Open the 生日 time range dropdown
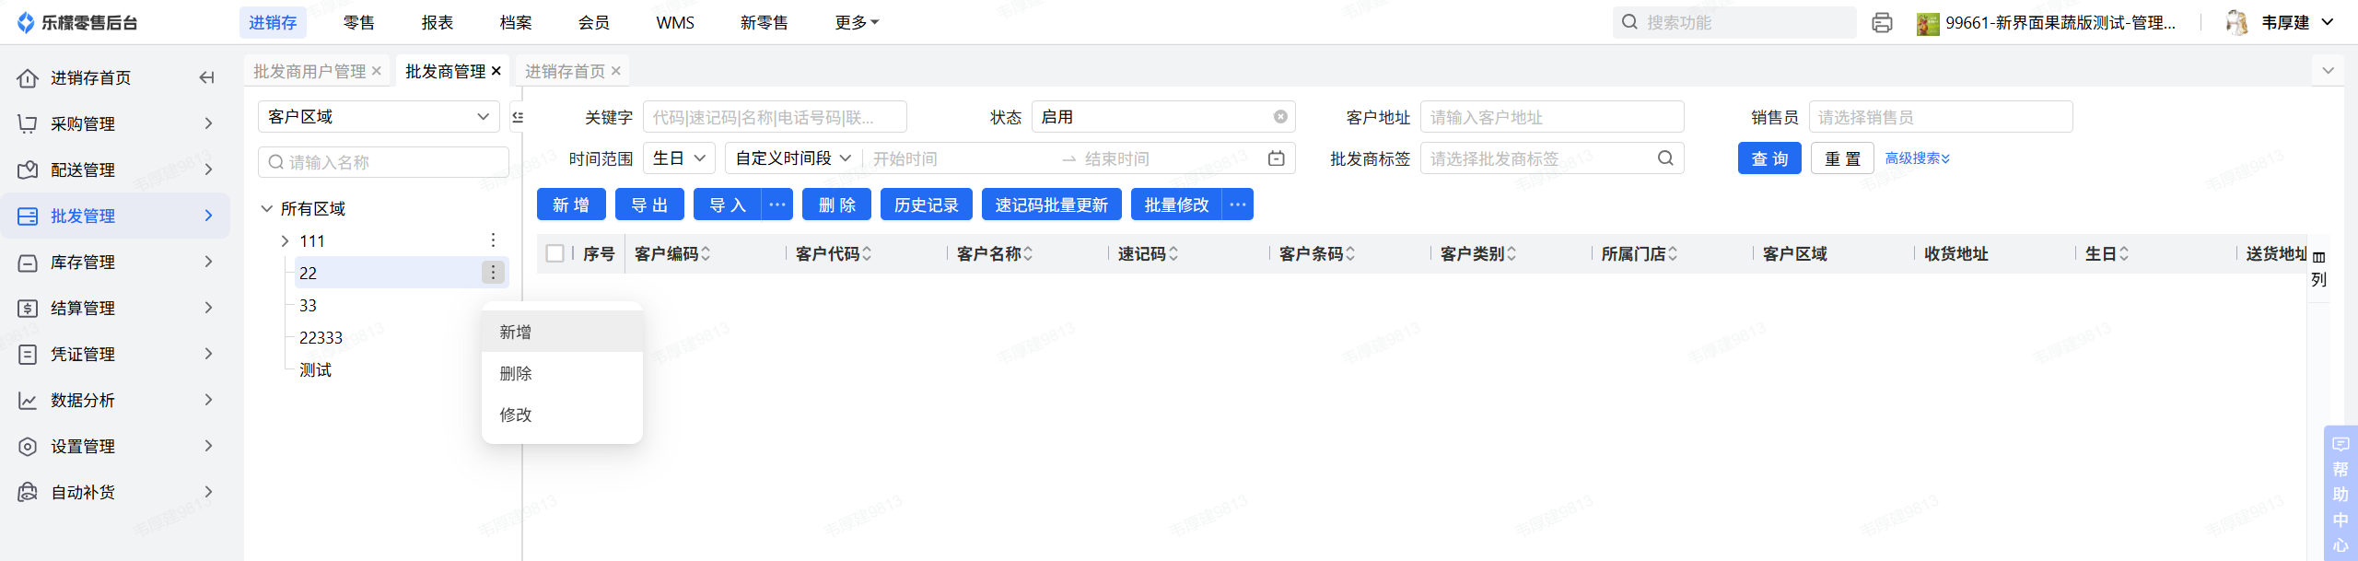Image resolution: width=2358 pixels, height=561 pixels. [x=678, y=158]
